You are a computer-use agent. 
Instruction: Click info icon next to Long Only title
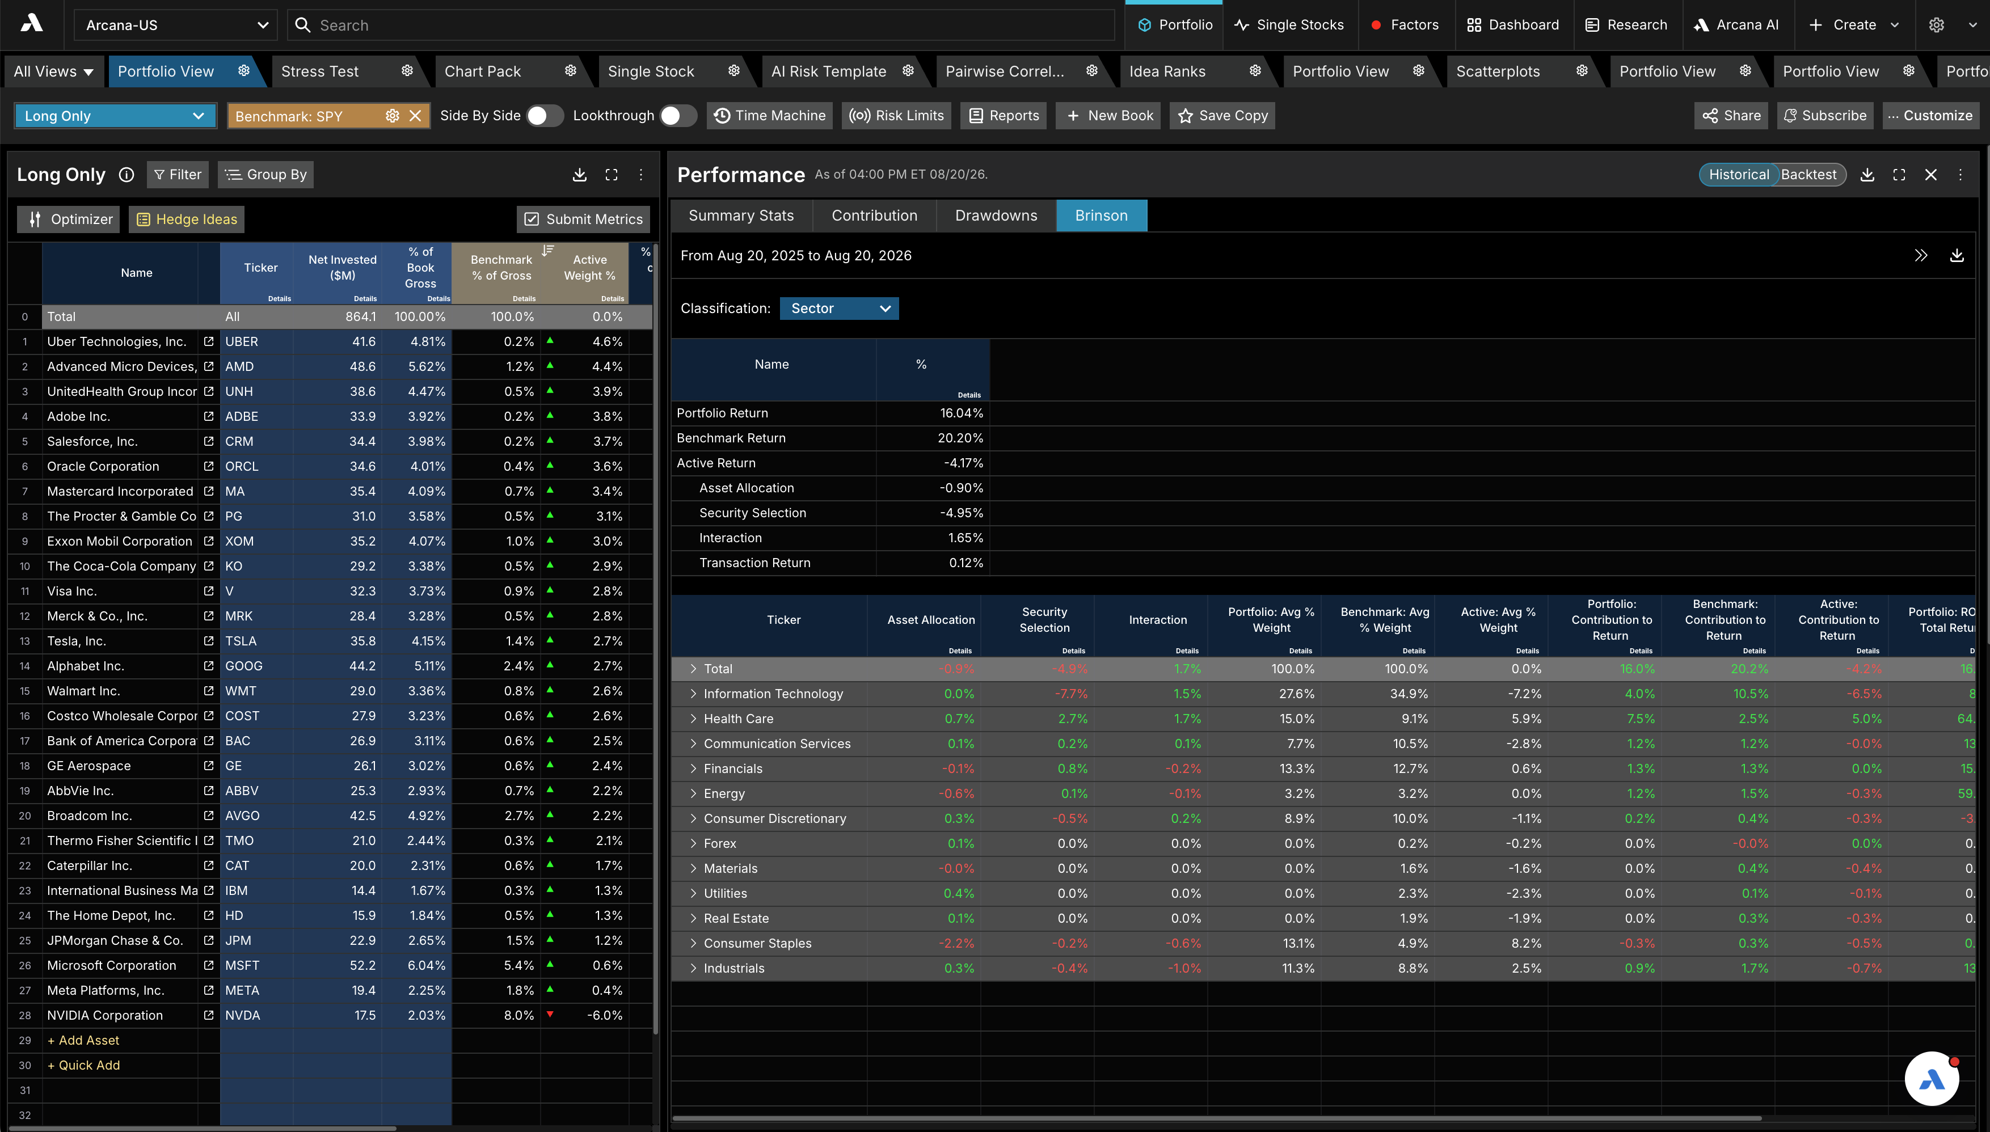point(126,175)
